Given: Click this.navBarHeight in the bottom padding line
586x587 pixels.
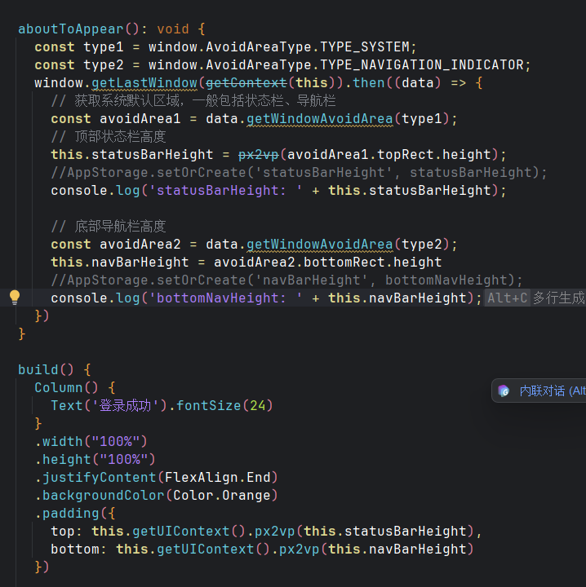Looking at the screenshot, I should (x=397, y=549).
